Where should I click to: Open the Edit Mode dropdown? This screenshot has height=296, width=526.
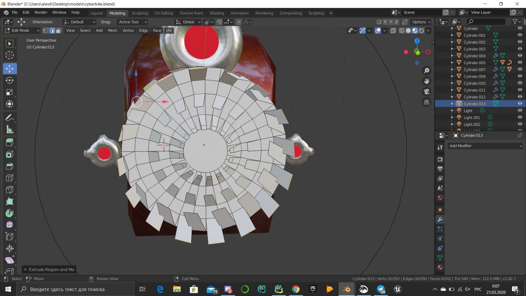(x=22, y=30)
